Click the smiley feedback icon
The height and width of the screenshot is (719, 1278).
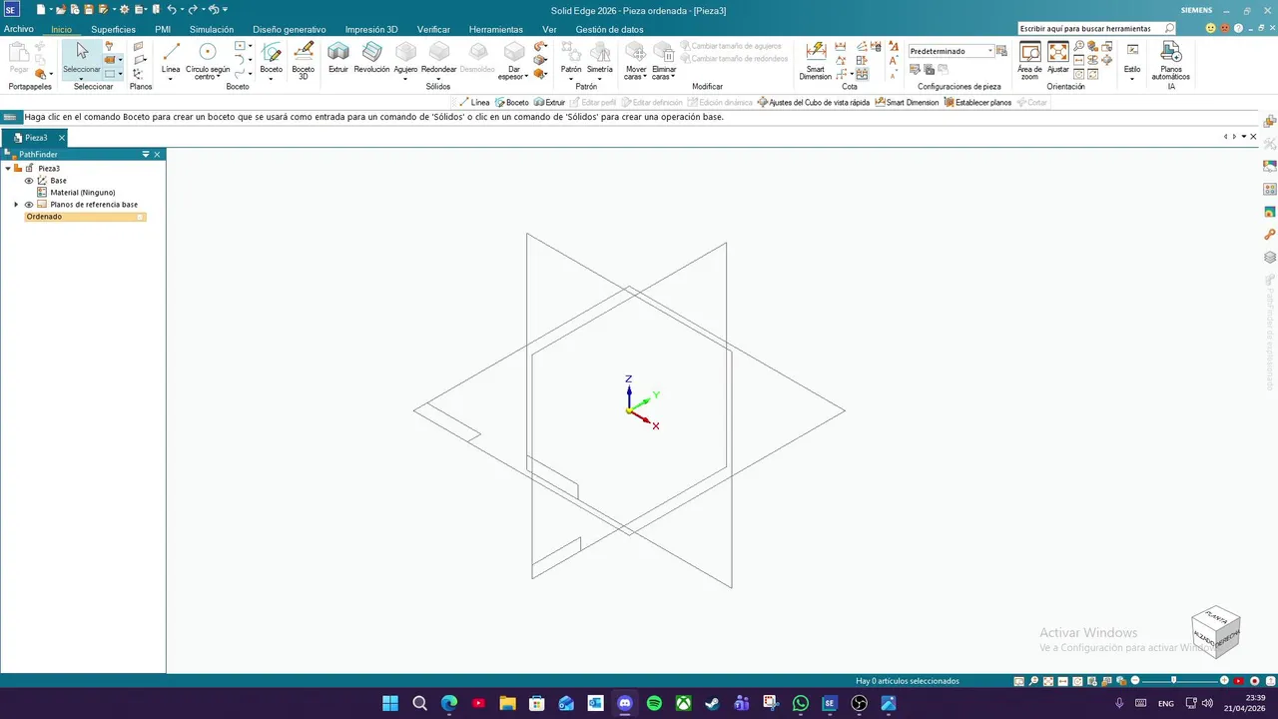1211,29
